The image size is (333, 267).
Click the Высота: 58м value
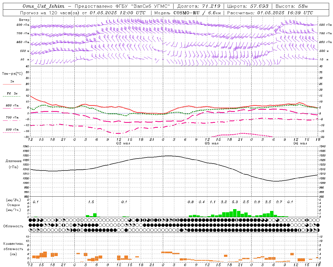[x=291, y=6]
